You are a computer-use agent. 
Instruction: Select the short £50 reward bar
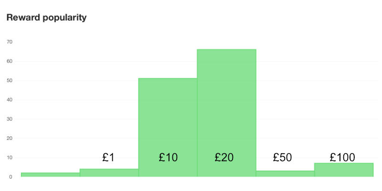[285, 174]
